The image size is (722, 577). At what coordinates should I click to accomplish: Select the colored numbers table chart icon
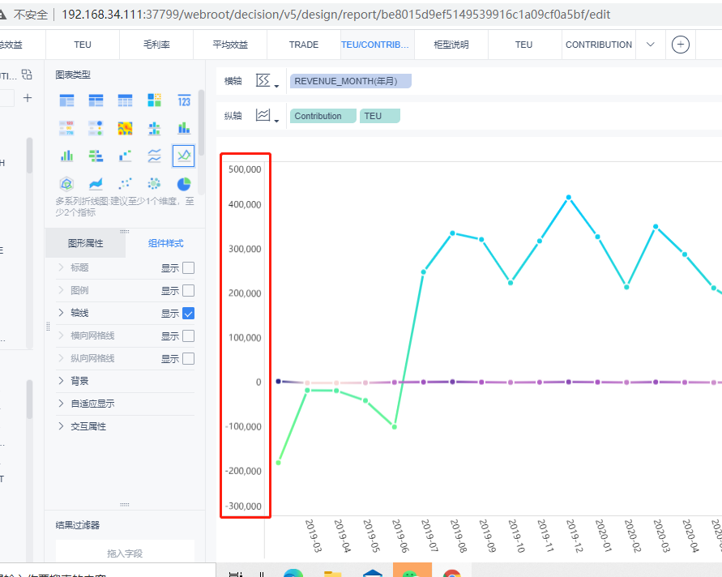[66, 128]
